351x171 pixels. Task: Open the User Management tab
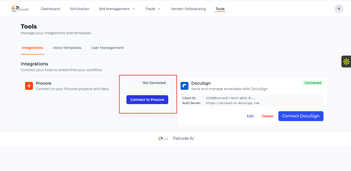[107, 48]
